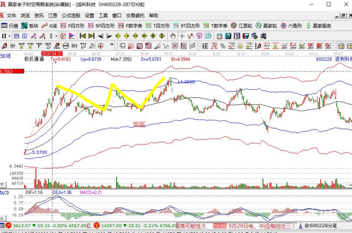Collapse the volume panel with down triangle
Viewport: 352px width, 233px height.
click(x=3, y=185)
